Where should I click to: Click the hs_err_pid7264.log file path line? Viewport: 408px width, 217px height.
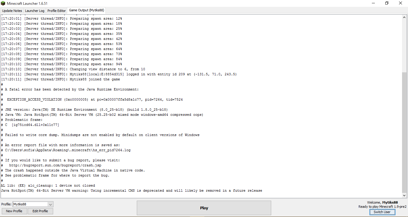[66, 150]
